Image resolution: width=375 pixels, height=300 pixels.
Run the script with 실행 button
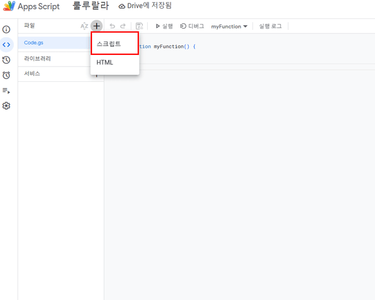(x=164, y=26)
